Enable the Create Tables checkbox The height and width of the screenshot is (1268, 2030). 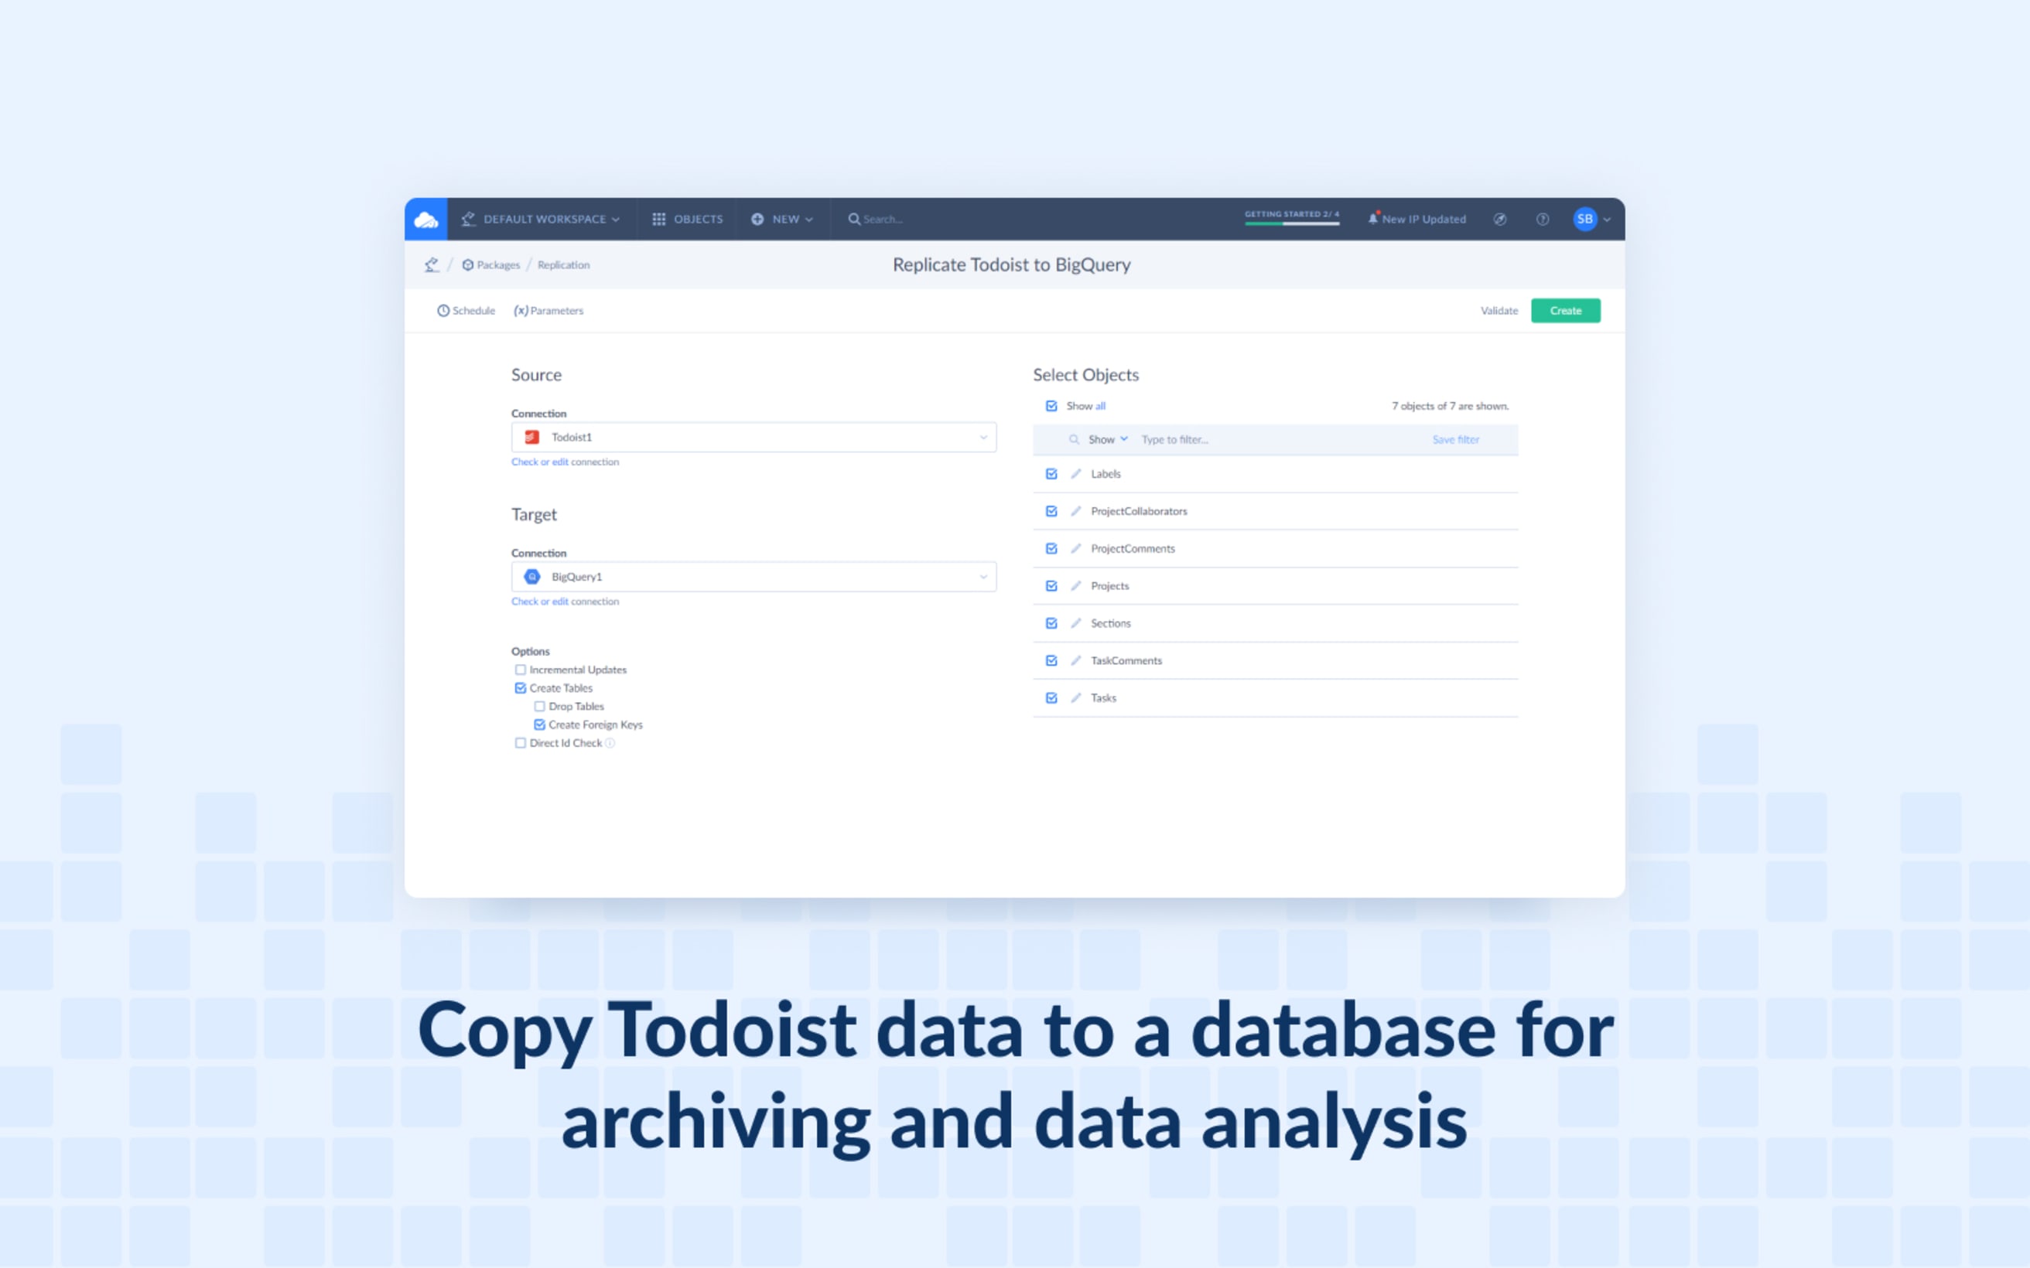point(521,687)
